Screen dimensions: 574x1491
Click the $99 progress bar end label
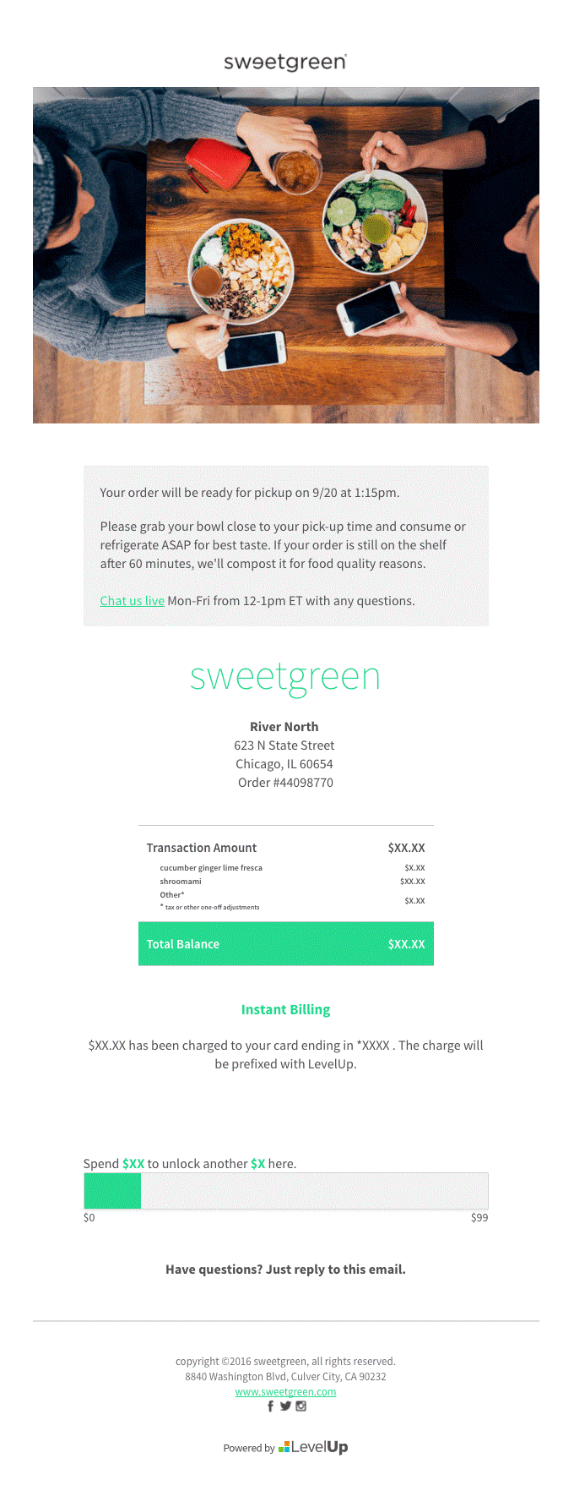479,1218
